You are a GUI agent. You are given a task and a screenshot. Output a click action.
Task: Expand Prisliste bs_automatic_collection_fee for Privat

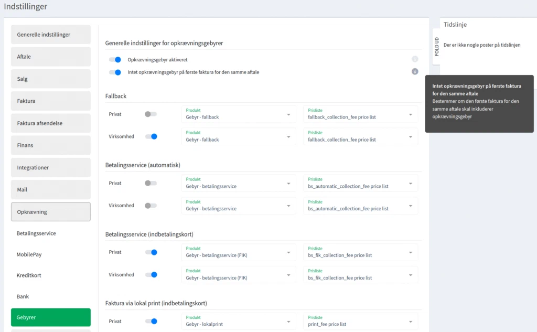(x=361, y=183)
